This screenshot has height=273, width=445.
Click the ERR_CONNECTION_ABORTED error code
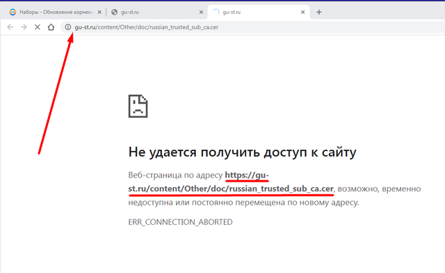(x=180, y=221)
